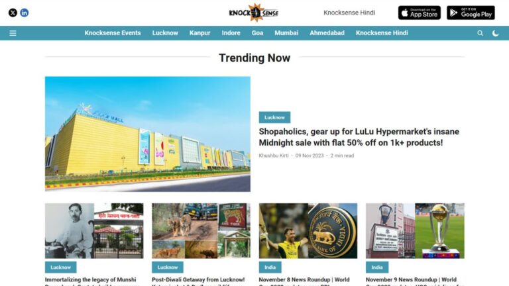This screenshot has width=509, height=286.
Task: Open World Cup trophy article thumbnail
Action: click(x=415, y=231)
